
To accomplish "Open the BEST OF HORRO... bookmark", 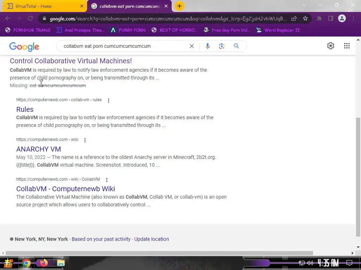I will click(175, 30).
